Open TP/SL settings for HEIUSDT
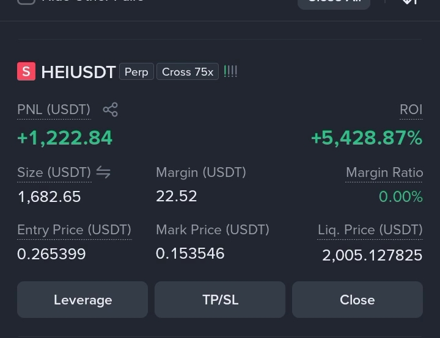Image resolution: width=440 pixels, height=338 pixels. pos(220,300)
